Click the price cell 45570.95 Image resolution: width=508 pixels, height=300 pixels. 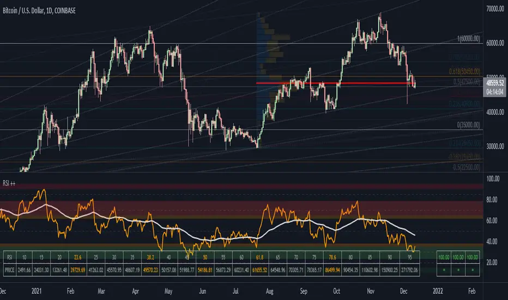pos(114,270)
